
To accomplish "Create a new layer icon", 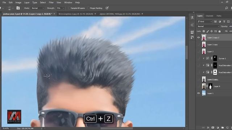I will click(227, 127).
